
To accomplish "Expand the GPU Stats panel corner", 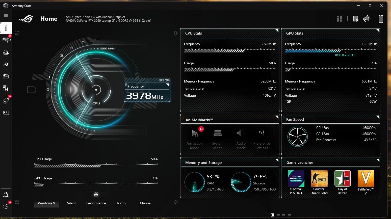I will (378, 31).
